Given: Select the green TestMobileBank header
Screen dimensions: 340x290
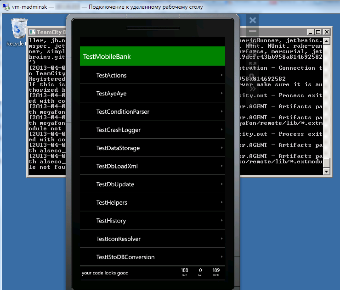Looking at the screenshot, I should [x=153, y=56].
